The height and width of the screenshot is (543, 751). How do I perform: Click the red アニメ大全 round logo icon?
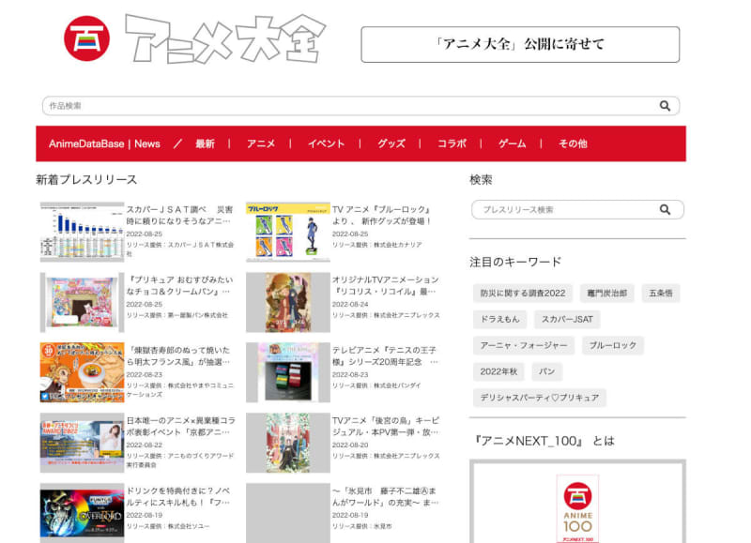pyautogui.click(x=86, y=38)
